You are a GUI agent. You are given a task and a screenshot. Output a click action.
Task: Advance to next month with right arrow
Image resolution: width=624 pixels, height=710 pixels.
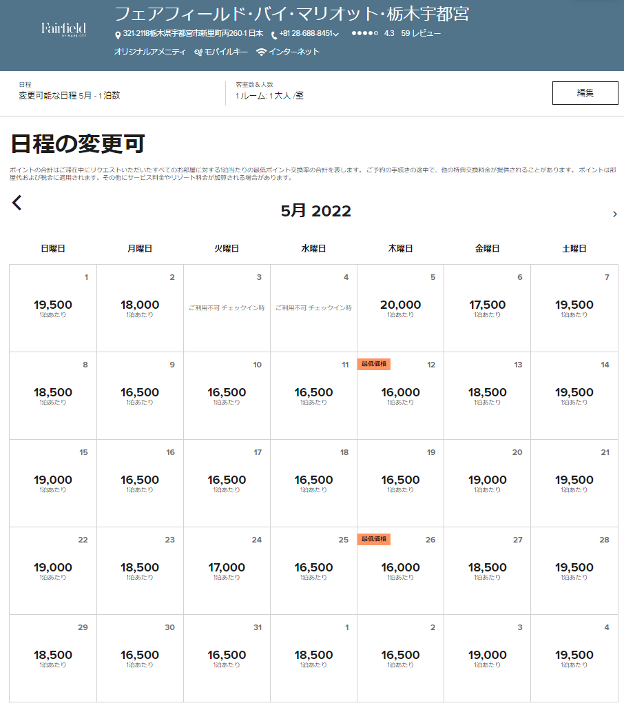tap(614, 214)
